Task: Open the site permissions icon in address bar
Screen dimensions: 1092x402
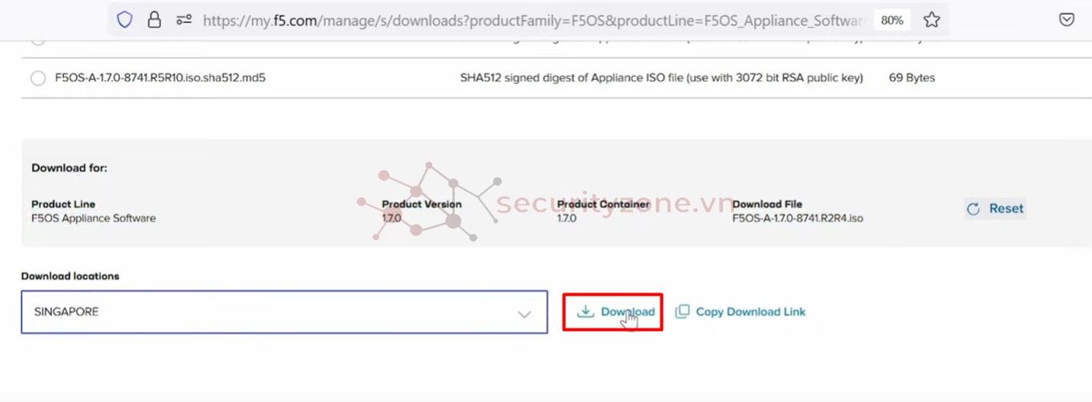Action: pyautogui.click(x=184, y=20)
